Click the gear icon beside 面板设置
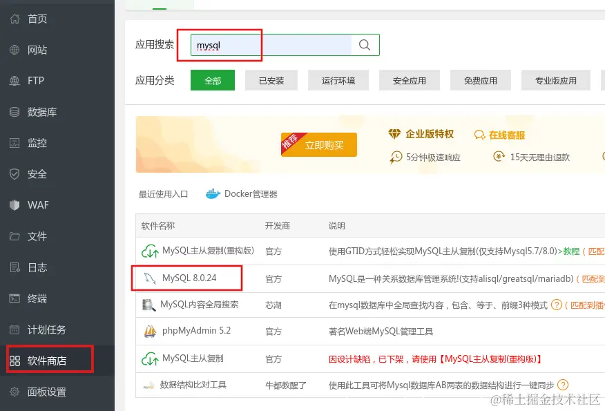Viewport: 605px width, 411px height. 15,392
